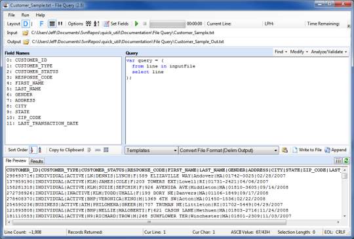Run the query with the green play button
The image size is (354, 239).
click(136, 24)
